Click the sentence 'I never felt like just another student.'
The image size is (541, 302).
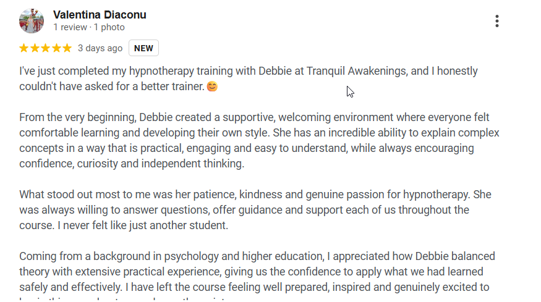coord(143,225)
